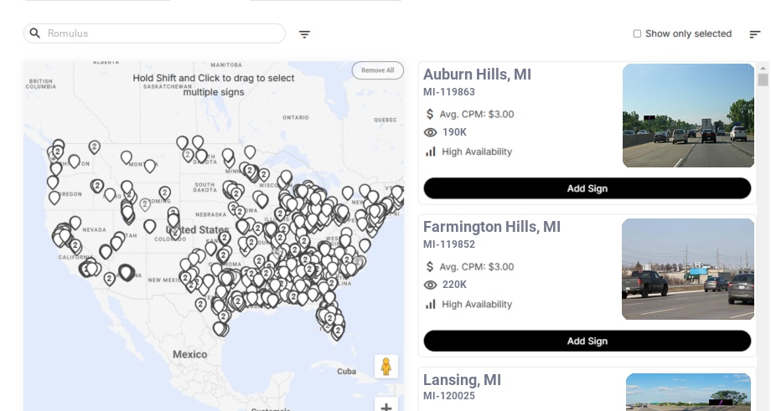This screenshot has height=411, width=771.
Task: Add the Farmington Hills sign
Action: (x=587, y=341)
